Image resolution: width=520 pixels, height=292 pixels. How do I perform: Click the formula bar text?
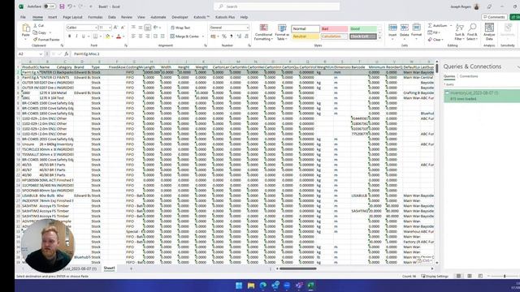[87, 54]
